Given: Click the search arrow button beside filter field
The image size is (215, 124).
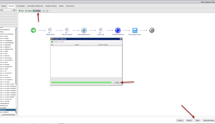Looking at the screenshot, I should click(x=15, y=10).
